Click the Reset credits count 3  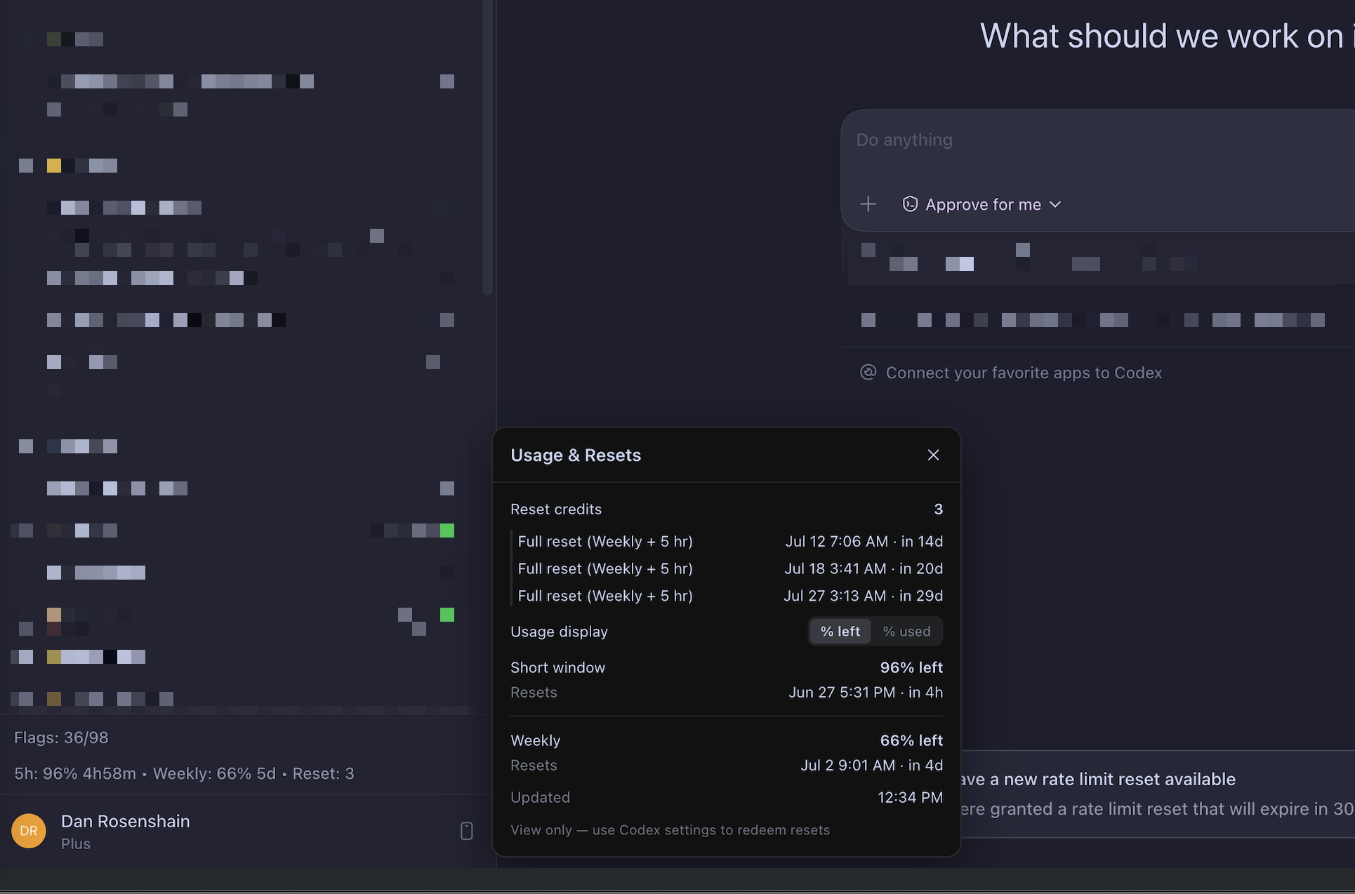(x=938, y=509)
